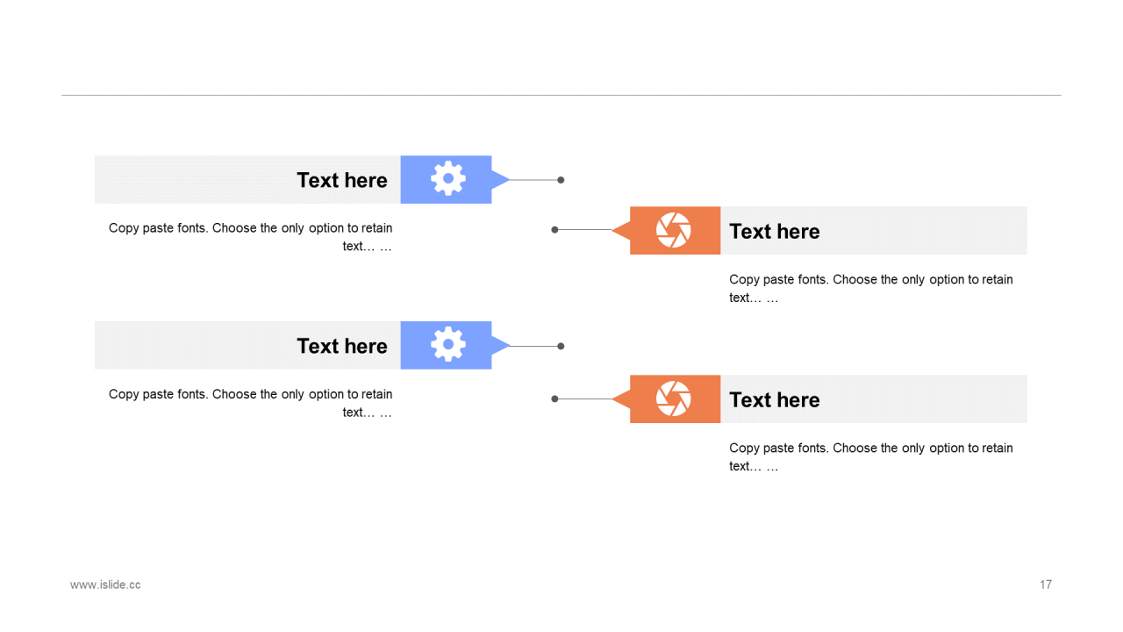The height and width of the screenshot is (632, 1123).
Task: Click description paragraph under lower-left heading
Action: pyautogui.click(x=251, y=403)
